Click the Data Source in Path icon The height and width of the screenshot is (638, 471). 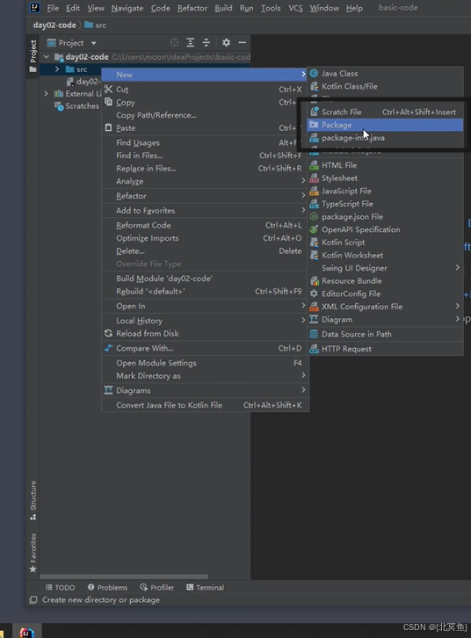(314, 334)
